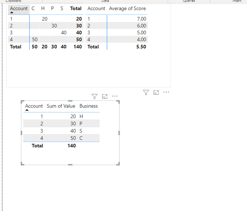Select the value 7.00 in the score table
247x211 pixels.
pos(142,19)
